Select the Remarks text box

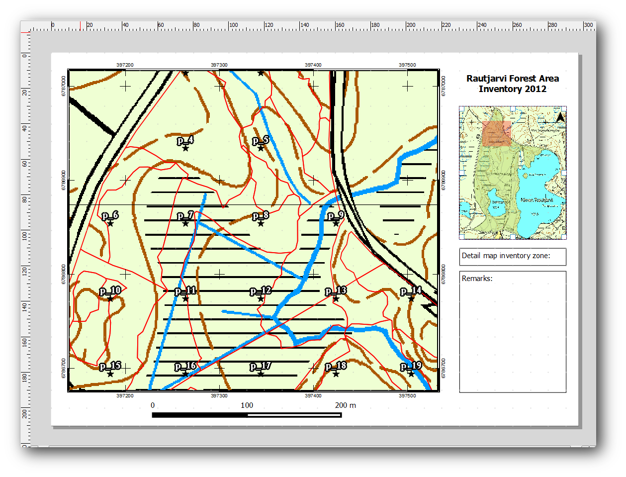coord(512,332)
